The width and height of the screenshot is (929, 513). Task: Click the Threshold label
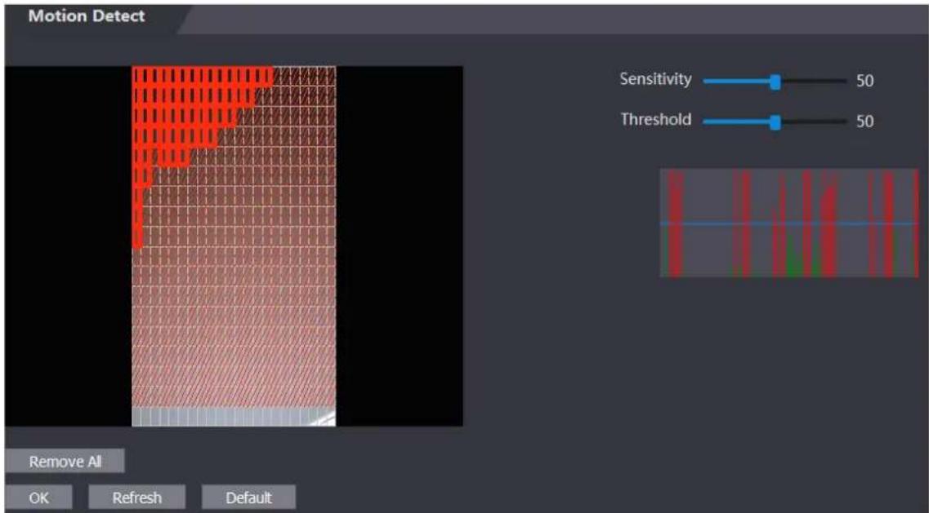656,119
